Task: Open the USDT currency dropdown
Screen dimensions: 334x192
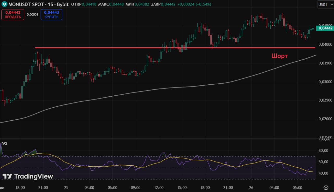Action: pos(325,4)
